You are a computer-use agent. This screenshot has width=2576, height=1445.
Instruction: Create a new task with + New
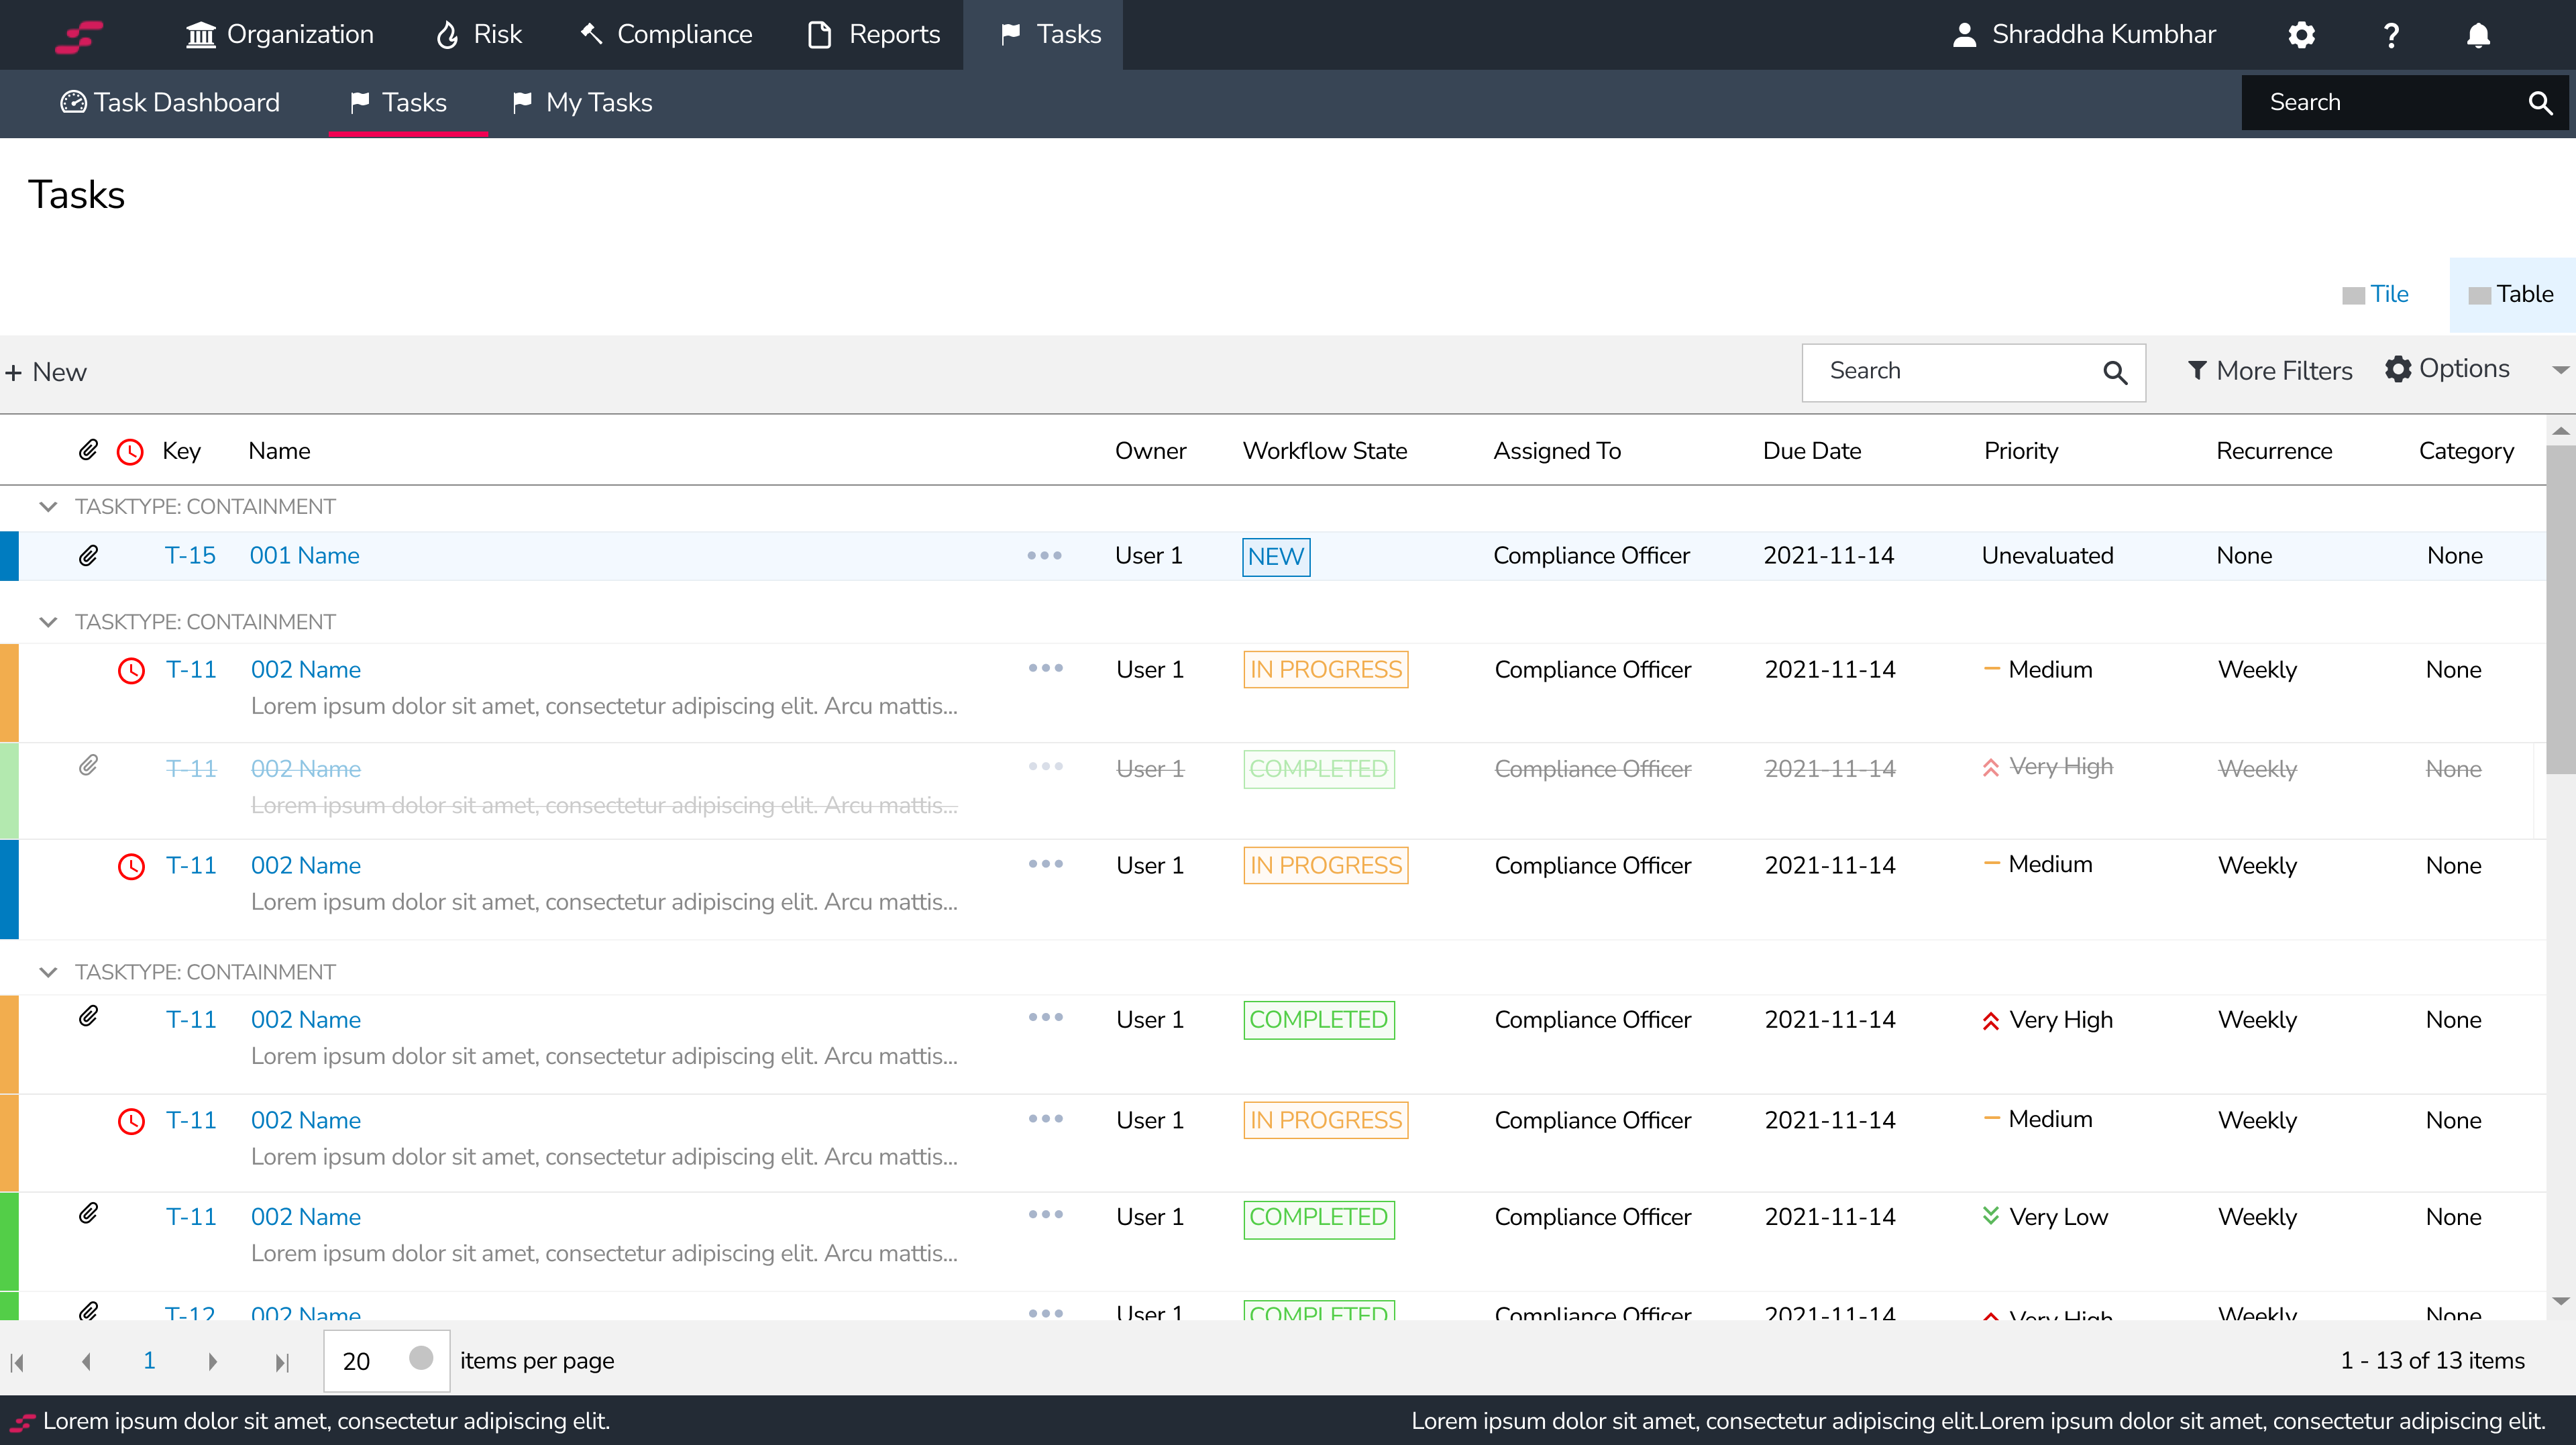pos(46,372)
